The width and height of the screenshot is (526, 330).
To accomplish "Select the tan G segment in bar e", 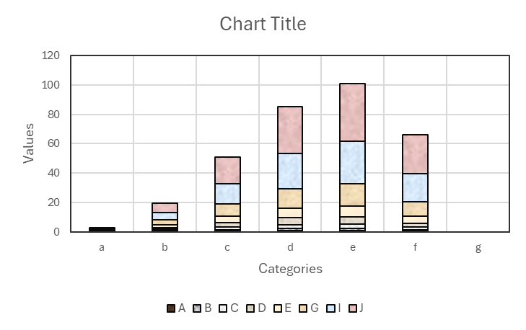I will tap(353, 195).
